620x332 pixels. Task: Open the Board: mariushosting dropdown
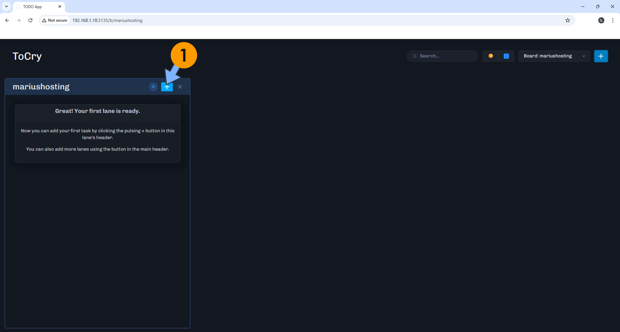[x=554, y=56]
